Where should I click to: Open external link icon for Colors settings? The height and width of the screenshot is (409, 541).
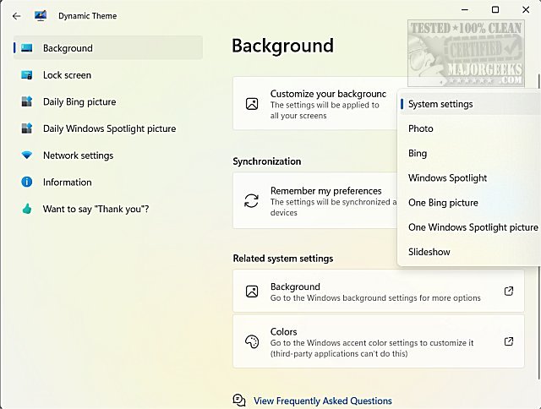point(509,341)
